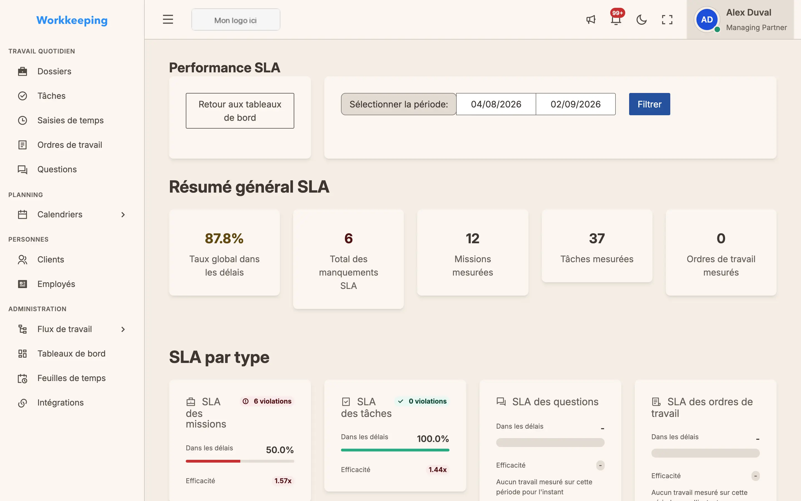The width and height of the screenshot is (801, 501).
Task: Open the announcements megaphone icon
Action: (x=591, y=19)
